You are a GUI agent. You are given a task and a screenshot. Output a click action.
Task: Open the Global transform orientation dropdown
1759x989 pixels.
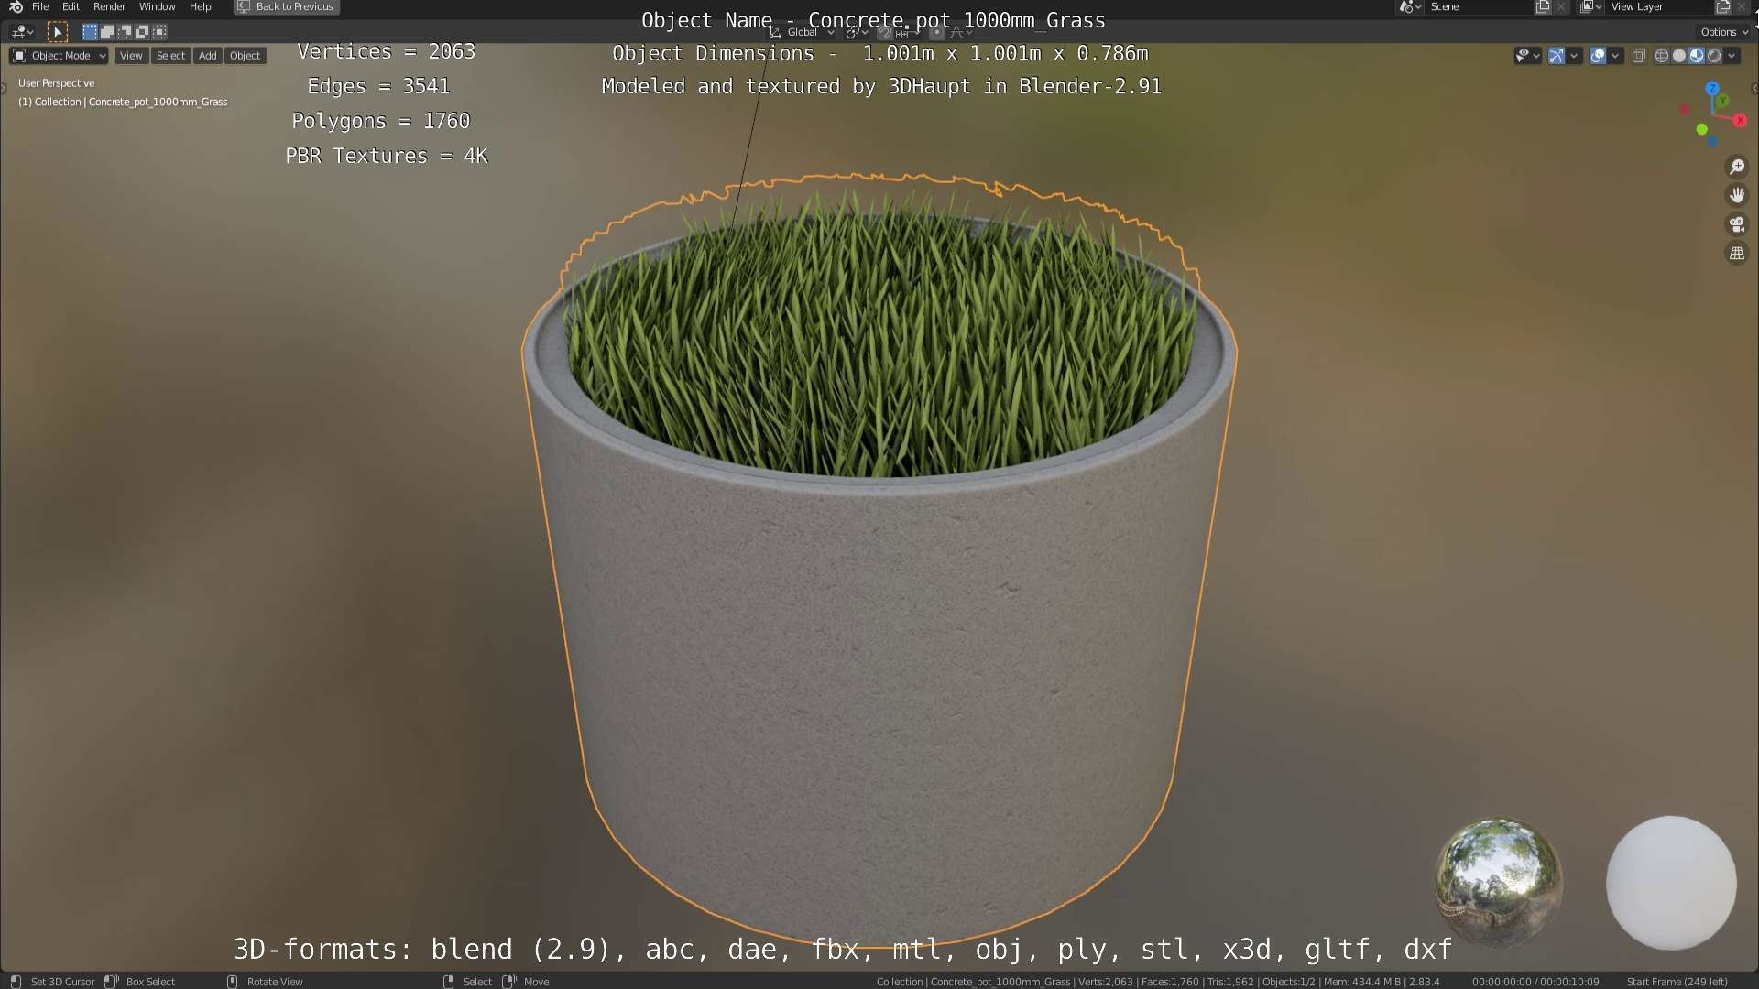tap(802, 32)
